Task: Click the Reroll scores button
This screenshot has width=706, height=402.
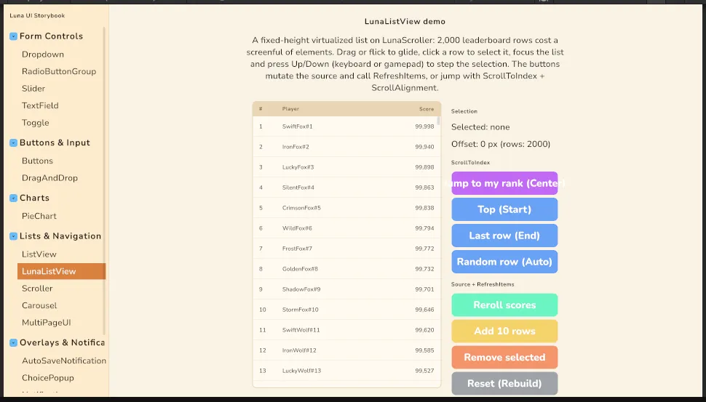Action: (x=504, y=305)
